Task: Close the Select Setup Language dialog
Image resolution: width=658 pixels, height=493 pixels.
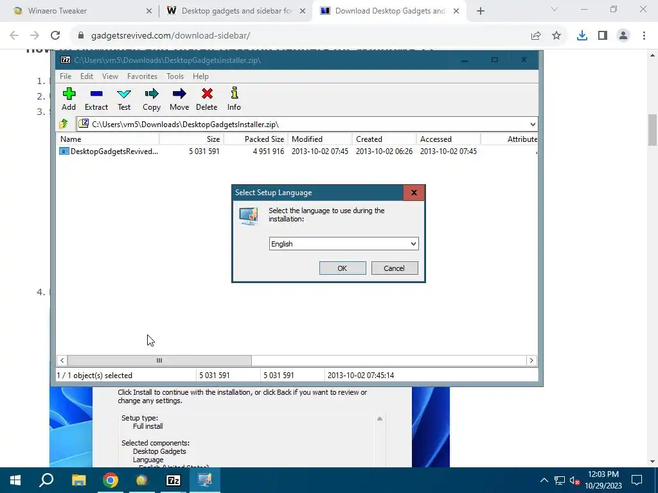Action: [414, 193]
